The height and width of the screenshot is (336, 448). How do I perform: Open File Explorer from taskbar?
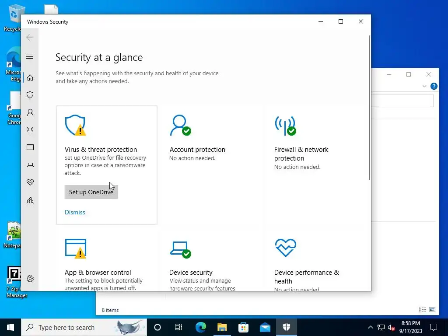click(x=222, y=327)
